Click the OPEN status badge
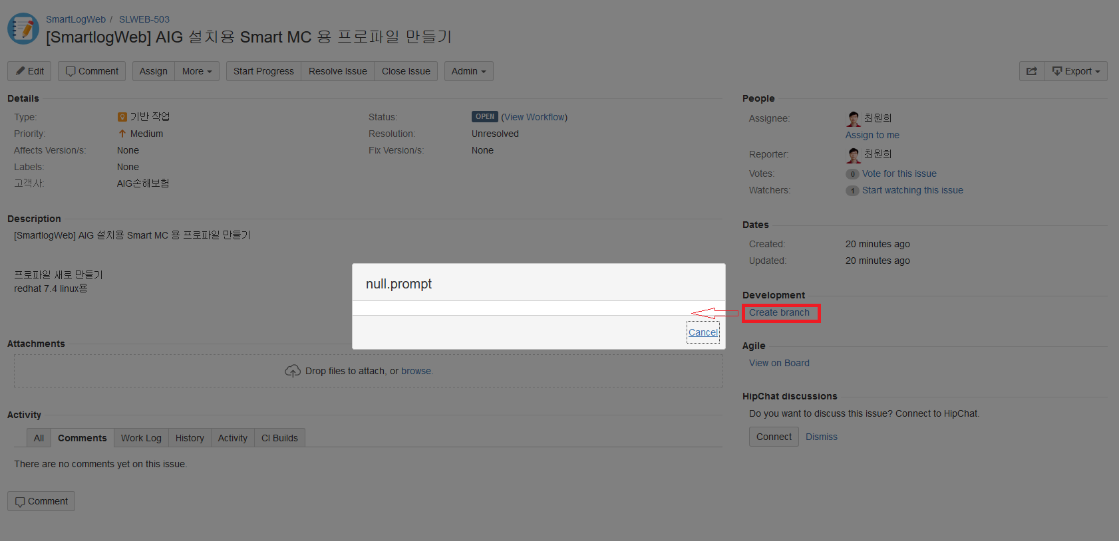Screen dimensions: 1119x541 (x=485, y=116)
